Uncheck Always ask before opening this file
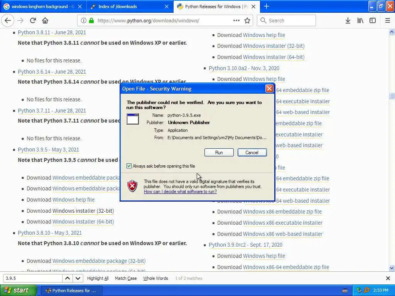The width and height of the screenshot is (395, 296). (x=129, y=166)
